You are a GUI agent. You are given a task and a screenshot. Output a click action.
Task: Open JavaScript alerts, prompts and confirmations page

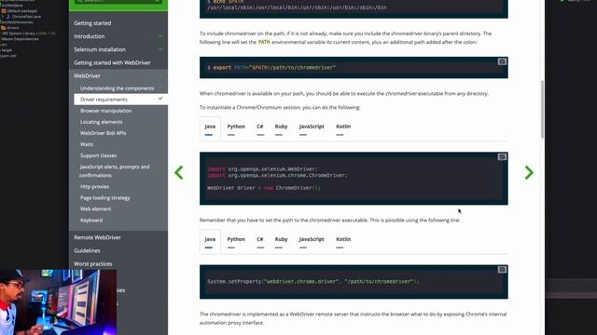point(115,171)
